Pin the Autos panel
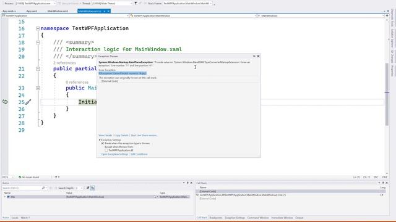 coord(187,183)
